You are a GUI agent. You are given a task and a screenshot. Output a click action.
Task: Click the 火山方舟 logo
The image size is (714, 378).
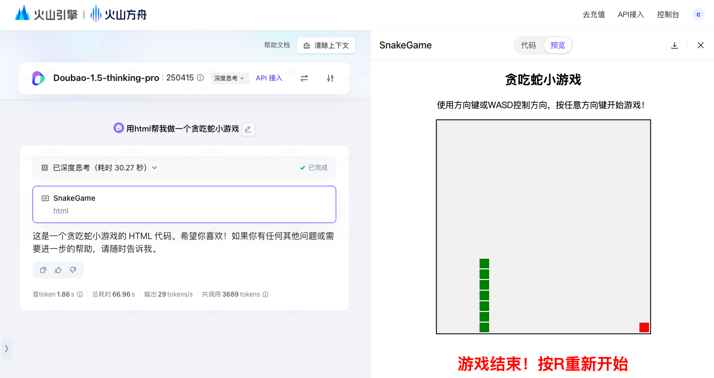pos(118,14)
